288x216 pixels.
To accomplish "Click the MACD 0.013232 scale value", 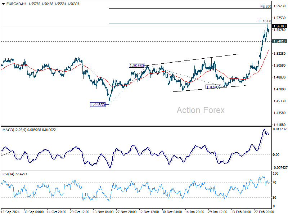I will (280, 129).
